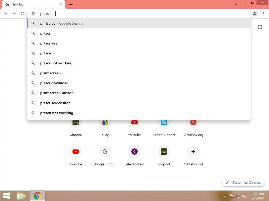
Task: Click the Customize Chrome button
Action: (x=243, y=182)
